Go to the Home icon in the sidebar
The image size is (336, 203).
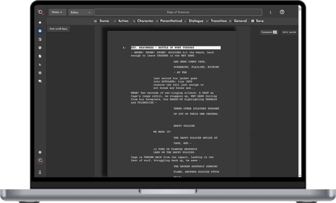[40, 23]
